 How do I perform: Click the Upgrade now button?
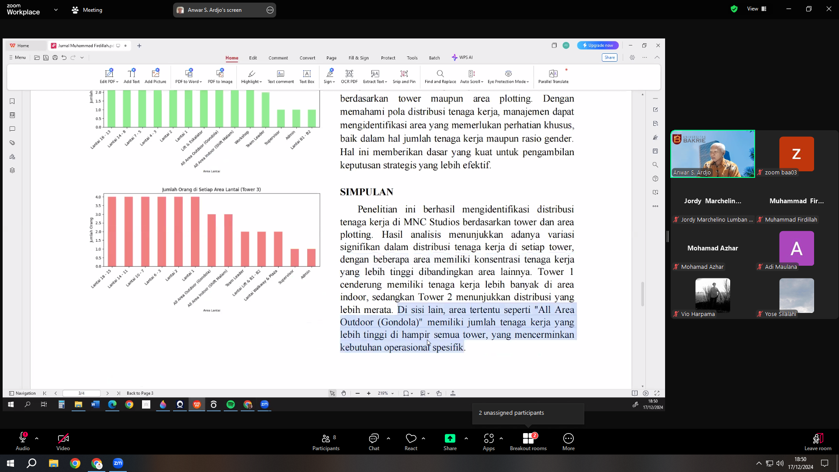pos(598,45)
